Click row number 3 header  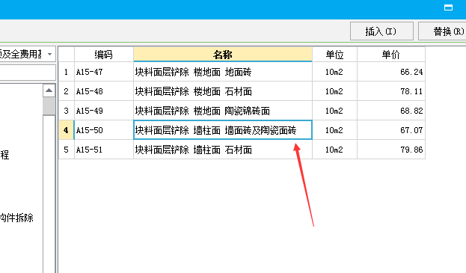pyautogui.click(x=66, y=111)
